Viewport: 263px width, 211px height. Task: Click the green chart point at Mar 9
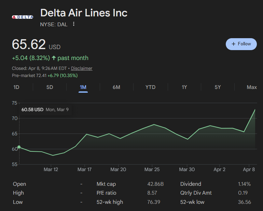[19, 147]
